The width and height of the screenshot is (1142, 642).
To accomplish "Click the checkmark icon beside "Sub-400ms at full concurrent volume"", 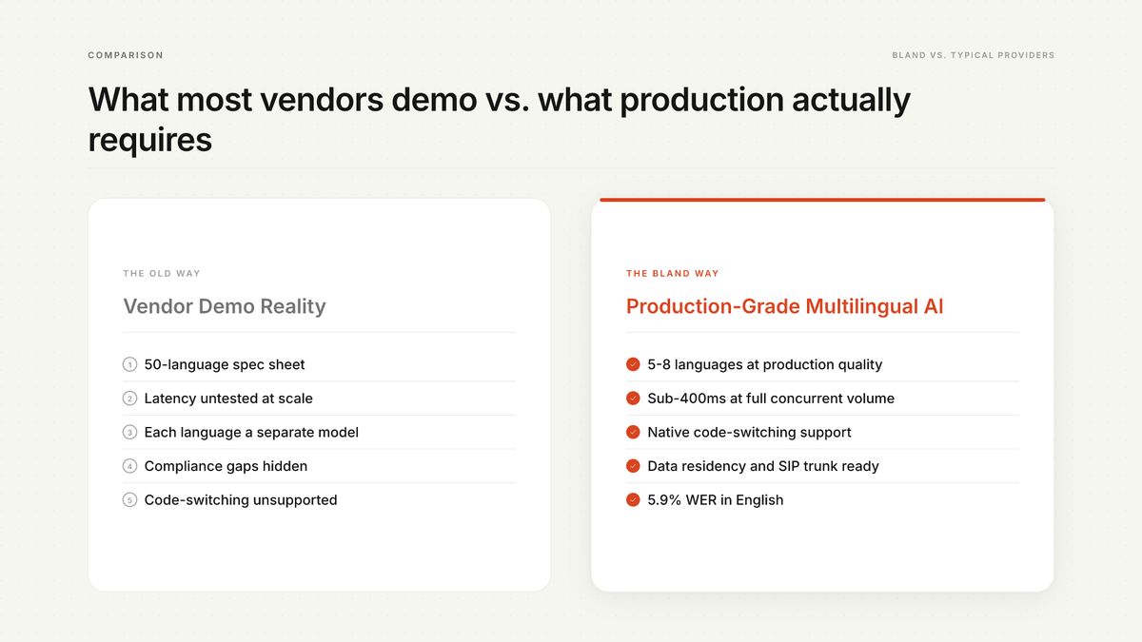I will coord(633,399).
